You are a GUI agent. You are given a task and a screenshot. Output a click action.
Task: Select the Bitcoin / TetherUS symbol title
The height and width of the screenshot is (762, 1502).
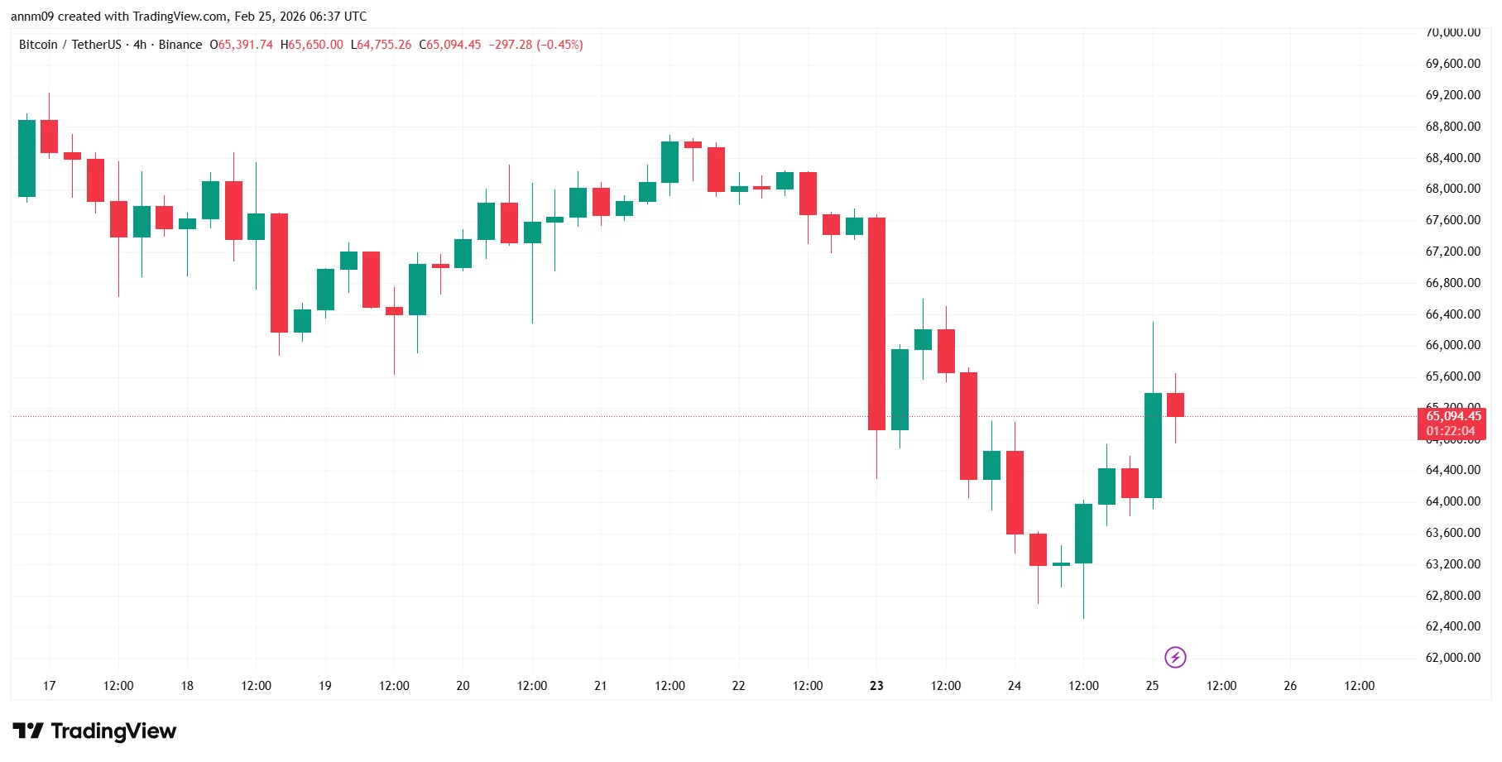[x=70, y=45]
